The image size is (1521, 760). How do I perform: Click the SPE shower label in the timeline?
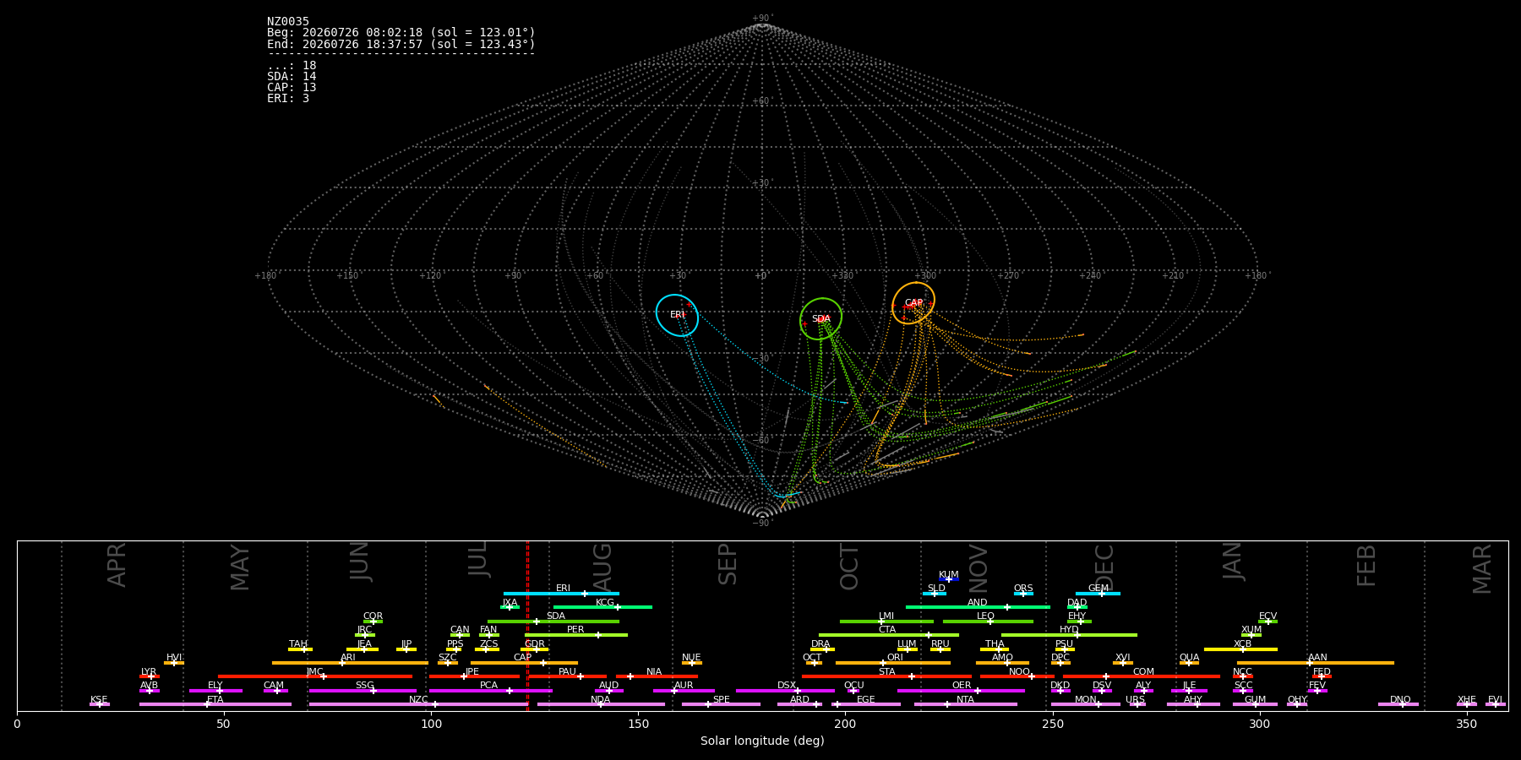[x=721, y=700]
